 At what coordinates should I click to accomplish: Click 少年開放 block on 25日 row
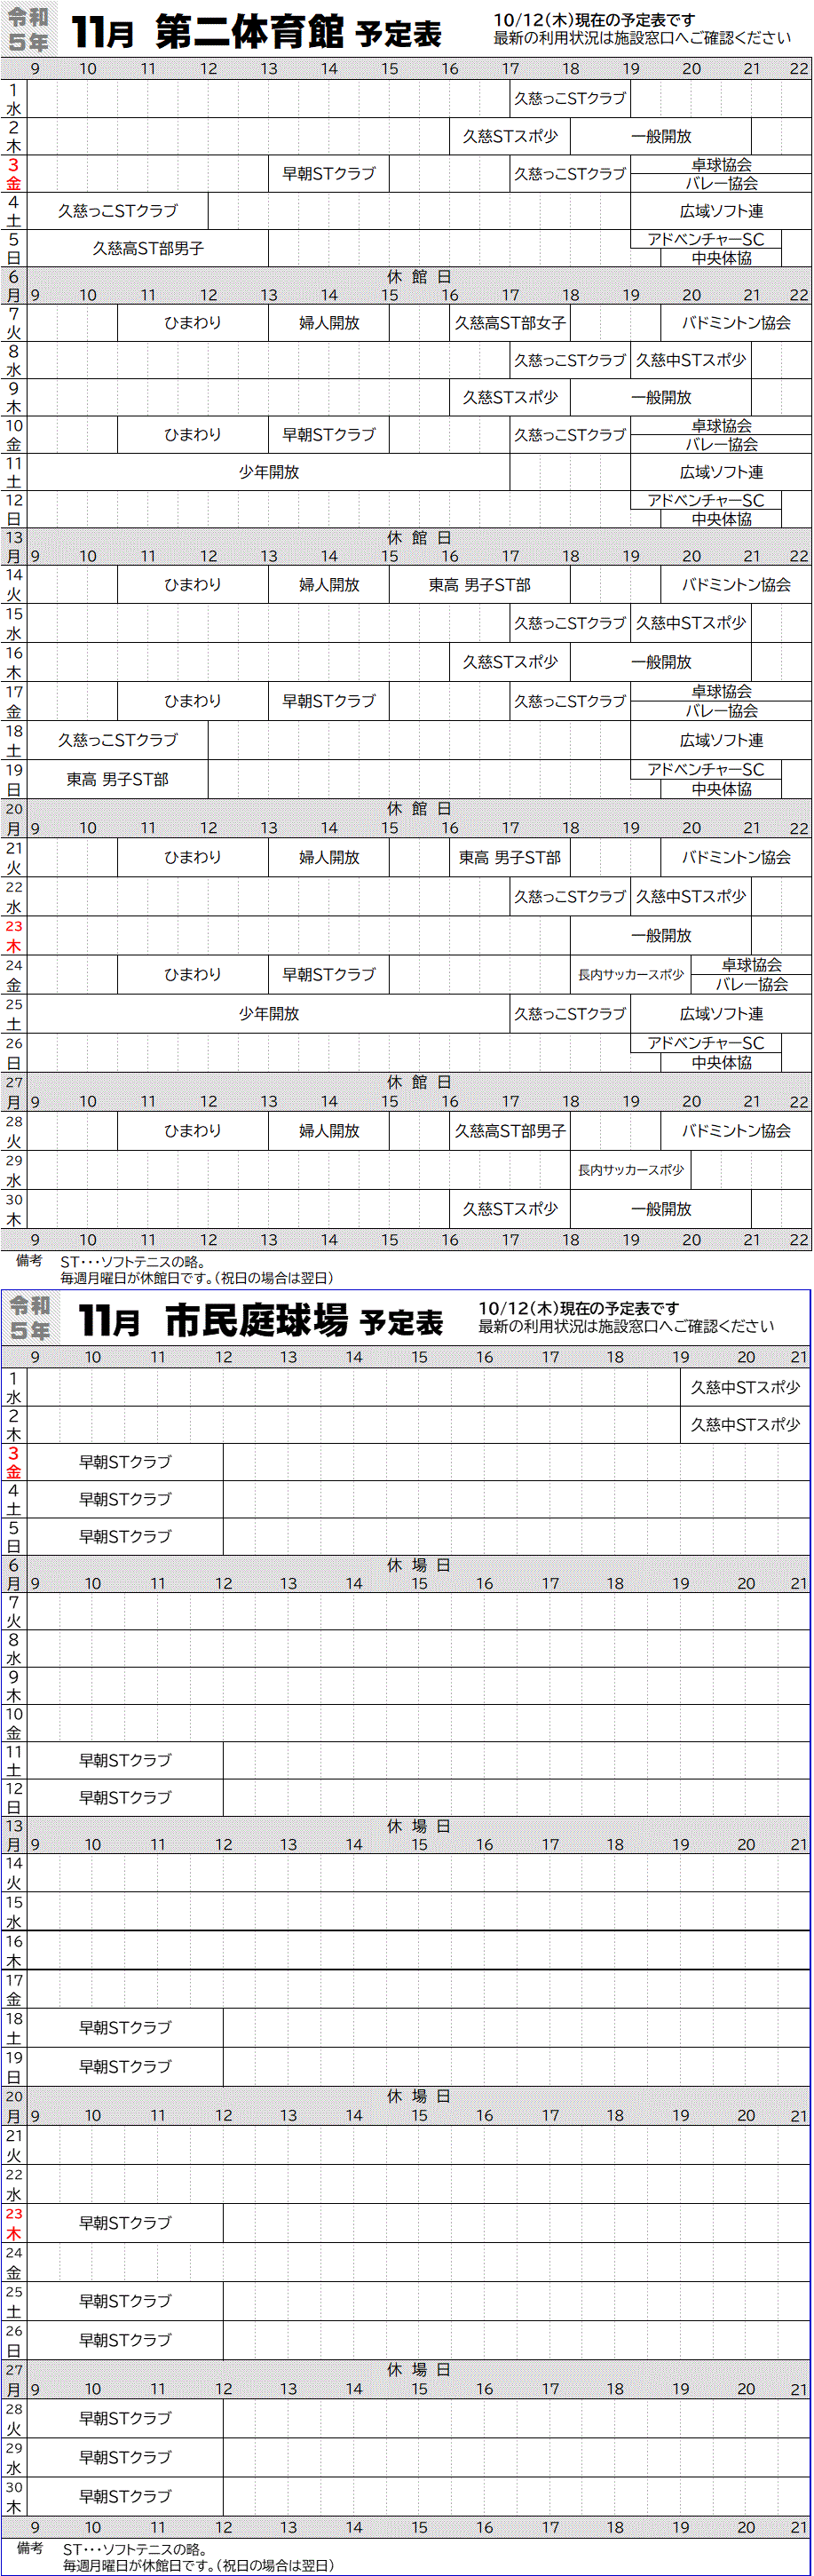click(x=269, y=1014)
